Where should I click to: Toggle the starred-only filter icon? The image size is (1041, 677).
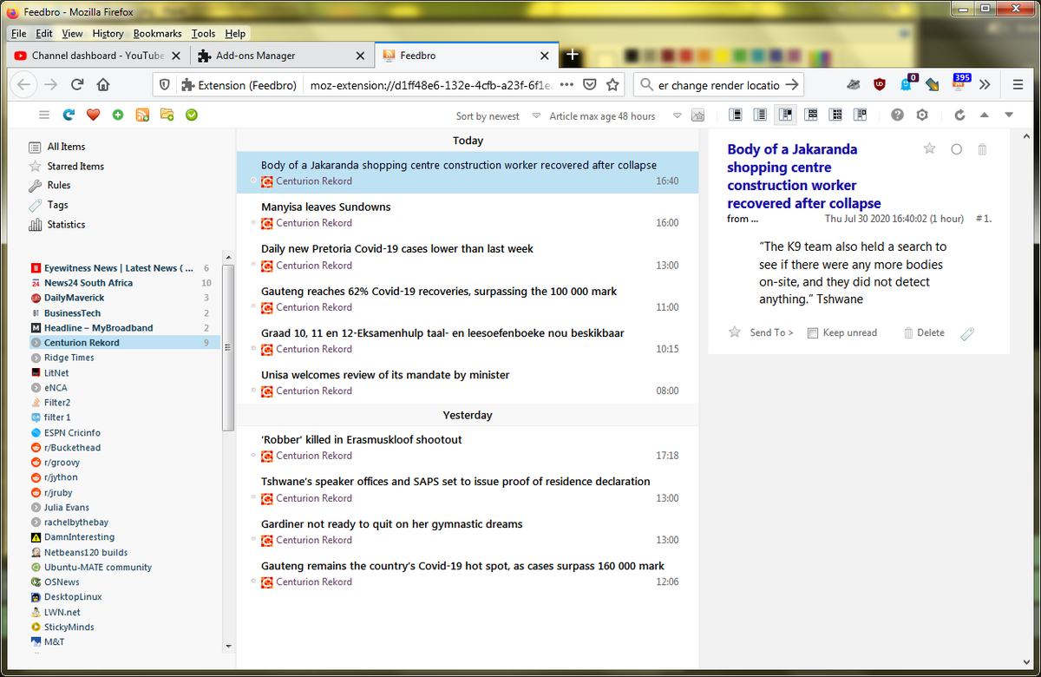click(697, 115)
